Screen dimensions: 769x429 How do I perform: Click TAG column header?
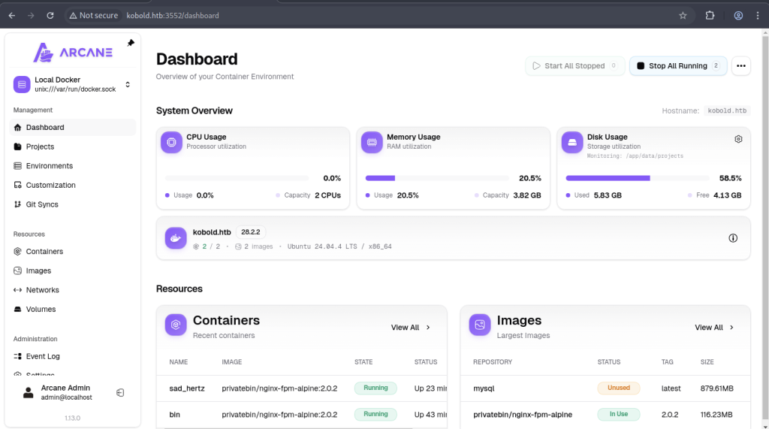click(x=667, y=361)
